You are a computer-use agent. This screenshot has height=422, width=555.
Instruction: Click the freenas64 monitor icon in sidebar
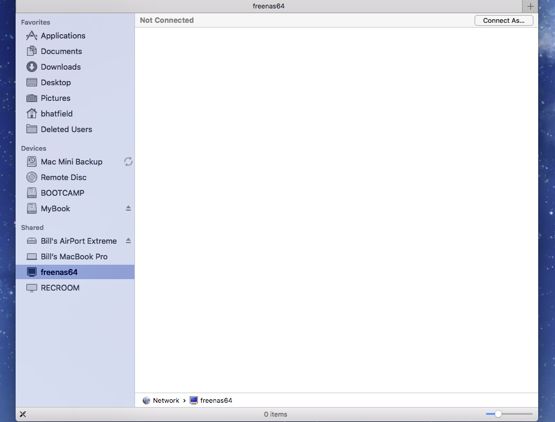pos(32,272)
